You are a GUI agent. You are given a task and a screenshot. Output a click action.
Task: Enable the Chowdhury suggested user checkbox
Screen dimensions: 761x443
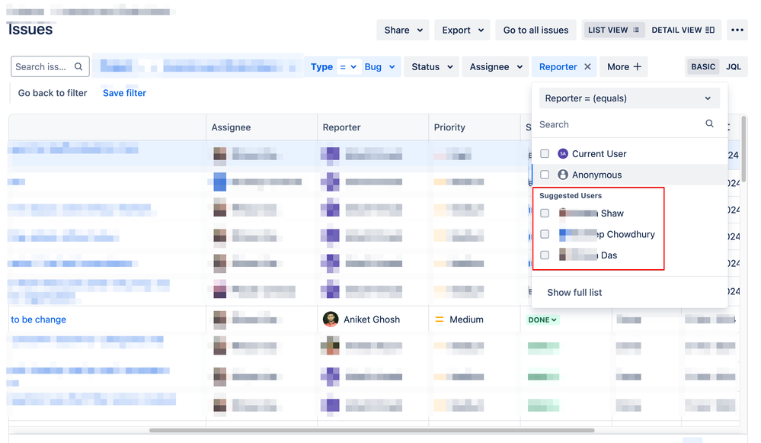[545, 234]
